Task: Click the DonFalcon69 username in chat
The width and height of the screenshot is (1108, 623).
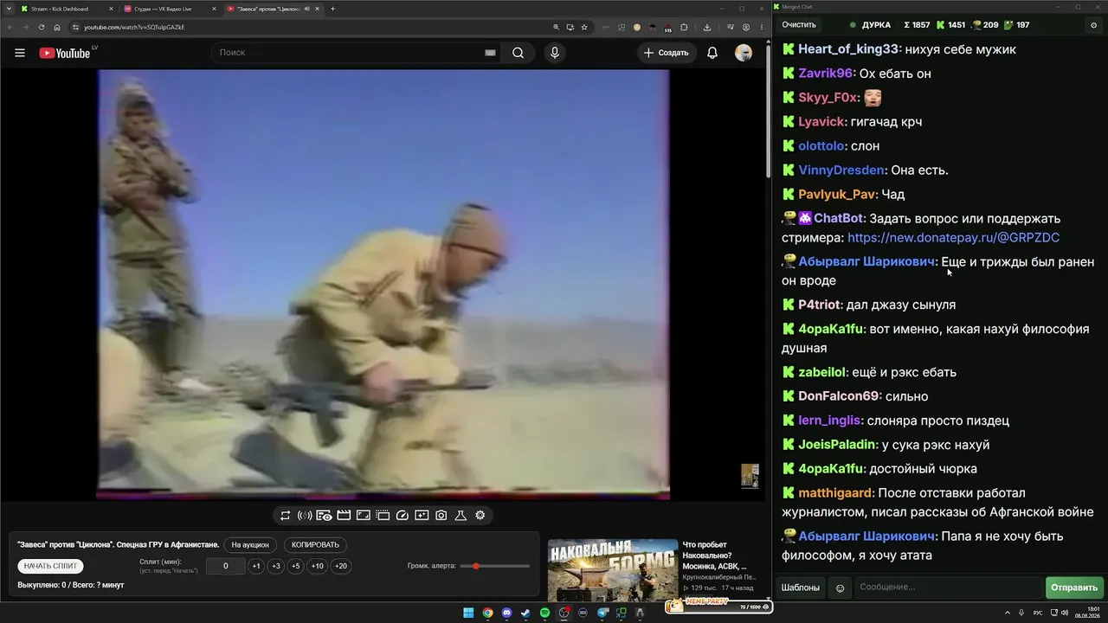Action: pos(839,396)
